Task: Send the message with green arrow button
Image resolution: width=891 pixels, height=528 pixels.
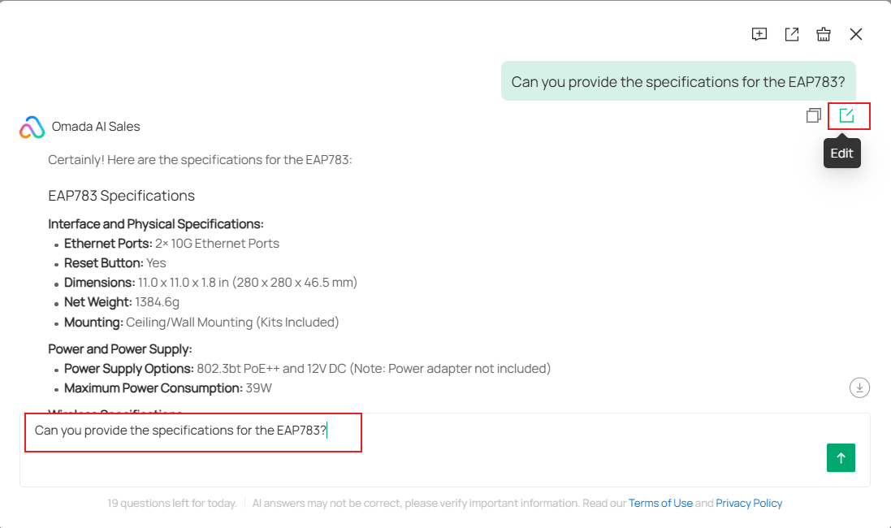Action: pos(841,457)
